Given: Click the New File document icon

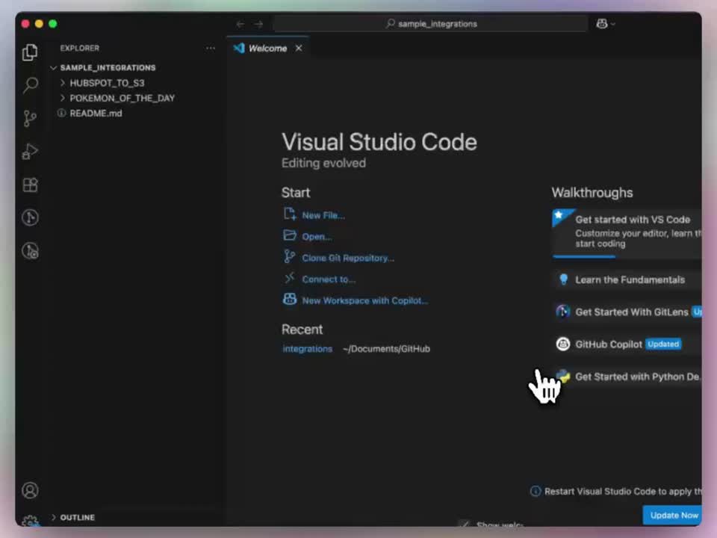Looking at the screenshot, I should tap(290, 214).
